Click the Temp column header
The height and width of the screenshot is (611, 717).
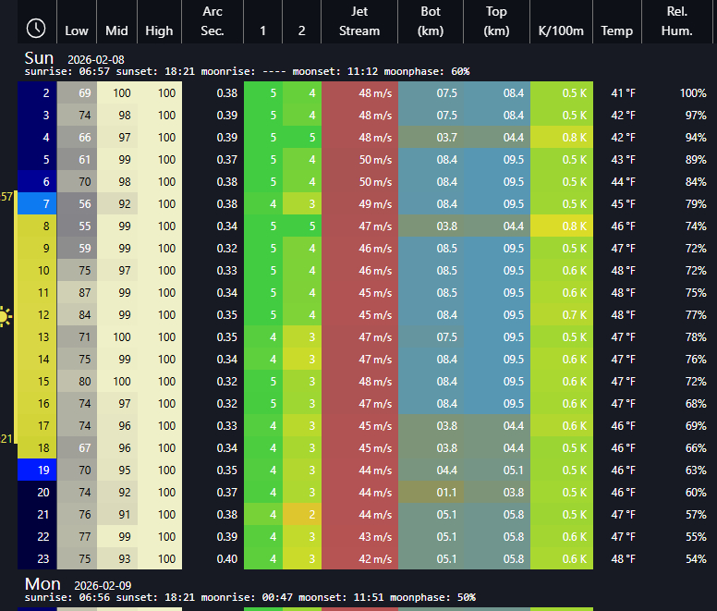pos(617,31)
